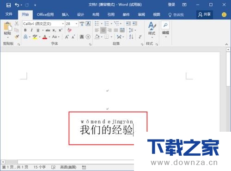Image resolution: width=231 pixels, height=171 pixels.
Task: Click the Grow Font icon
Action: [x=67, y=37]
